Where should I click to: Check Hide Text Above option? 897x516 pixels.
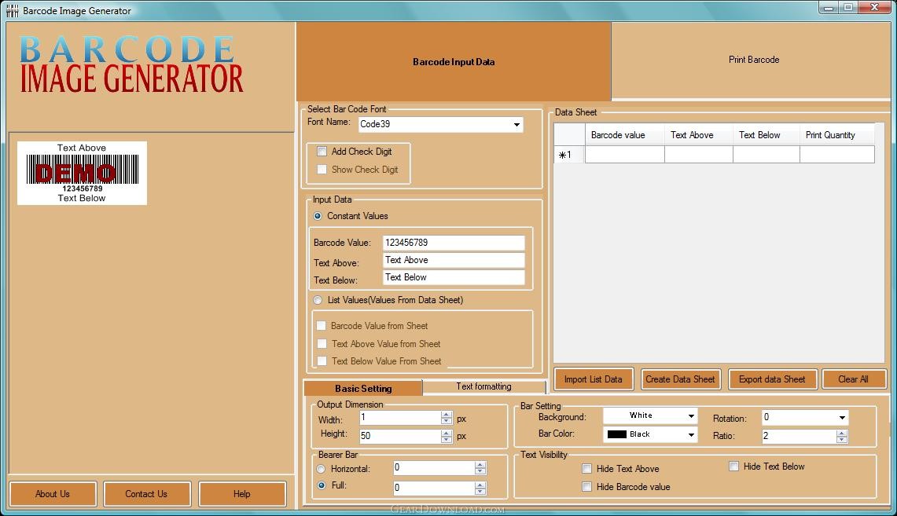pos(586,469)
